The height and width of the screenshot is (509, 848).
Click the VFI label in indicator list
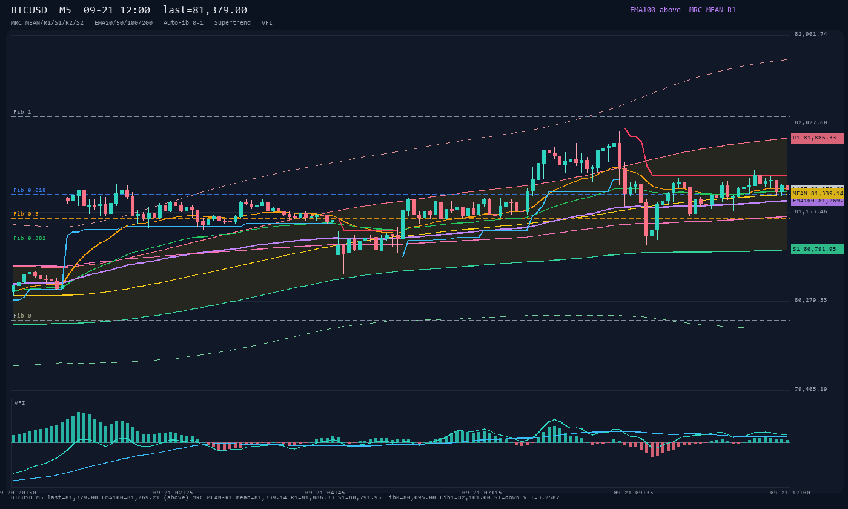[267, 22]
